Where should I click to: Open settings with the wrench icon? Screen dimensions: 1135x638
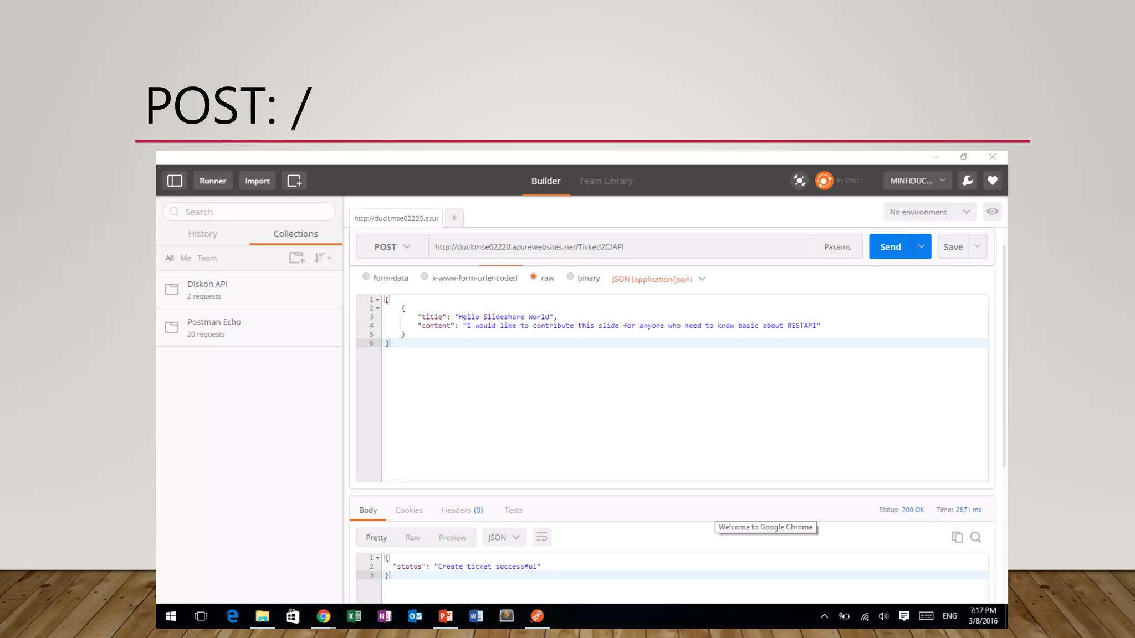click(x=968, y=181)
